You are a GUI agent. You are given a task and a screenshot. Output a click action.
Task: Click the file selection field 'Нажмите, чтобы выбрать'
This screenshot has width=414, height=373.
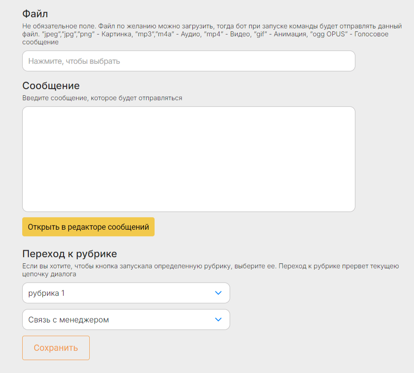tap(188, 61)
